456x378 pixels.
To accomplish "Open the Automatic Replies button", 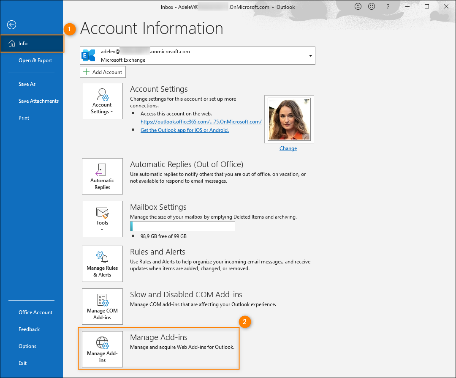I will [102, 176].
